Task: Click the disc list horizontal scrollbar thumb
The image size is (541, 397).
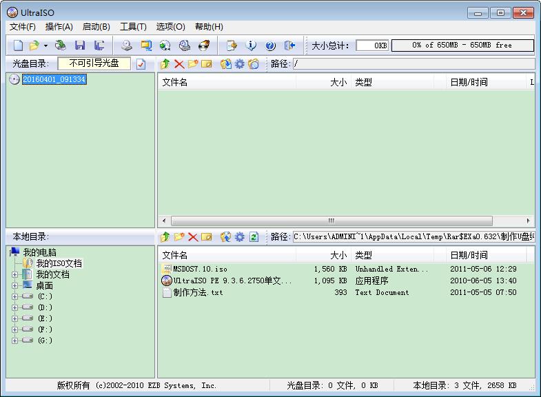Action: [x=331, y=221]
